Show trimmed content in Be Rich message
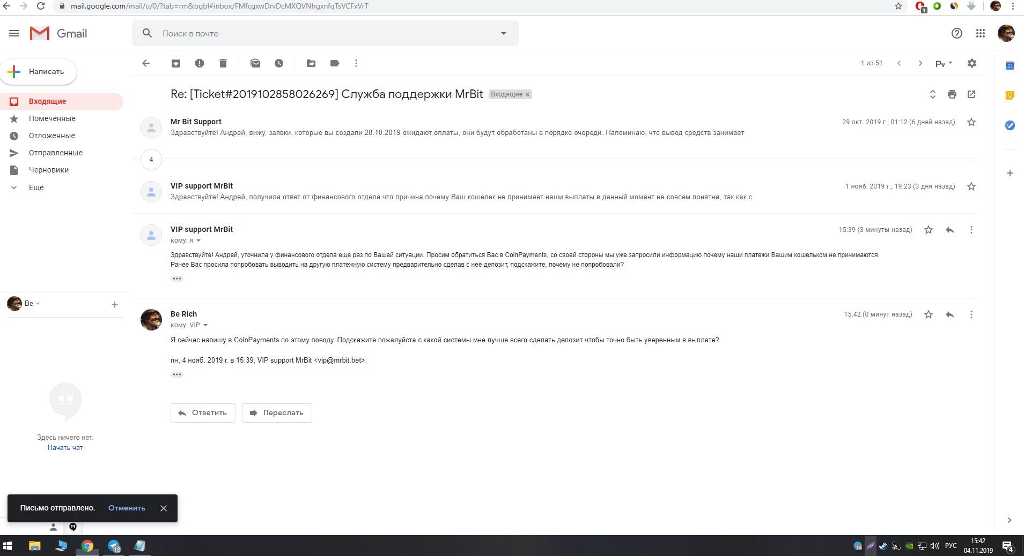Screen dimensions: 1024x556 (x=177, y=374)
